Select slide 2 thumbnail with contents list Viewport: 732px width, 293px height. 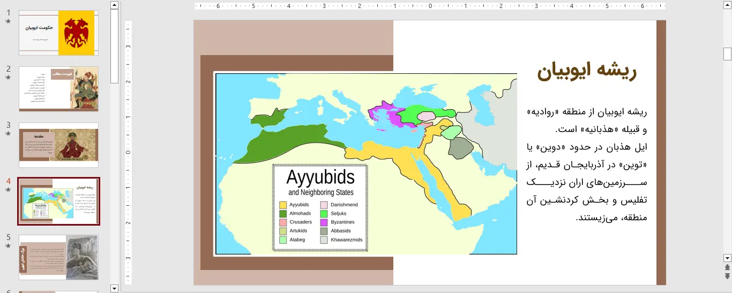58,89
